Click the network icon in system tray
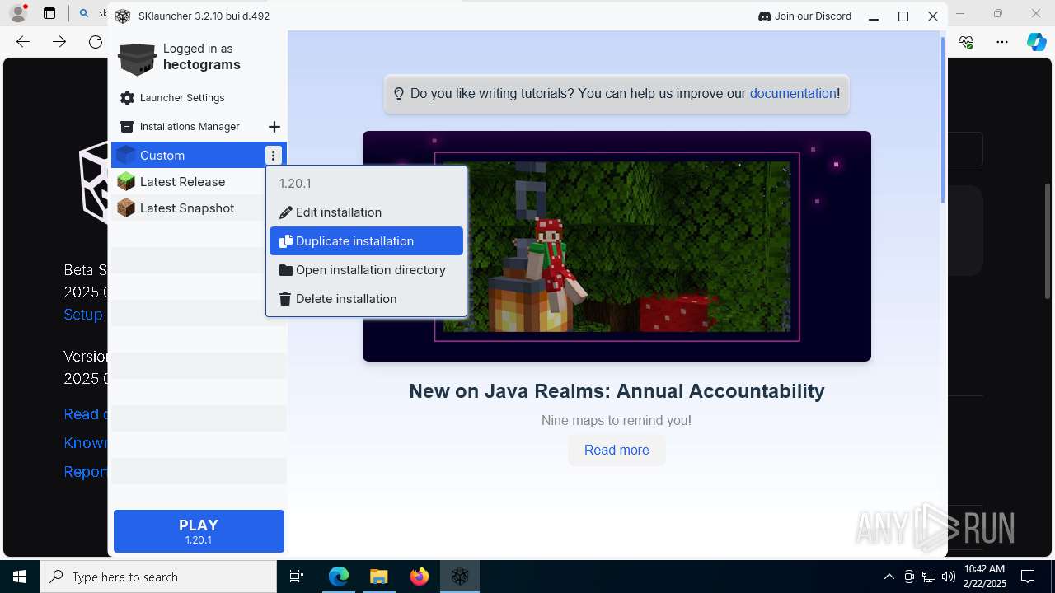1055x593 pixels. pyautogui.click(x=929, y=577)
